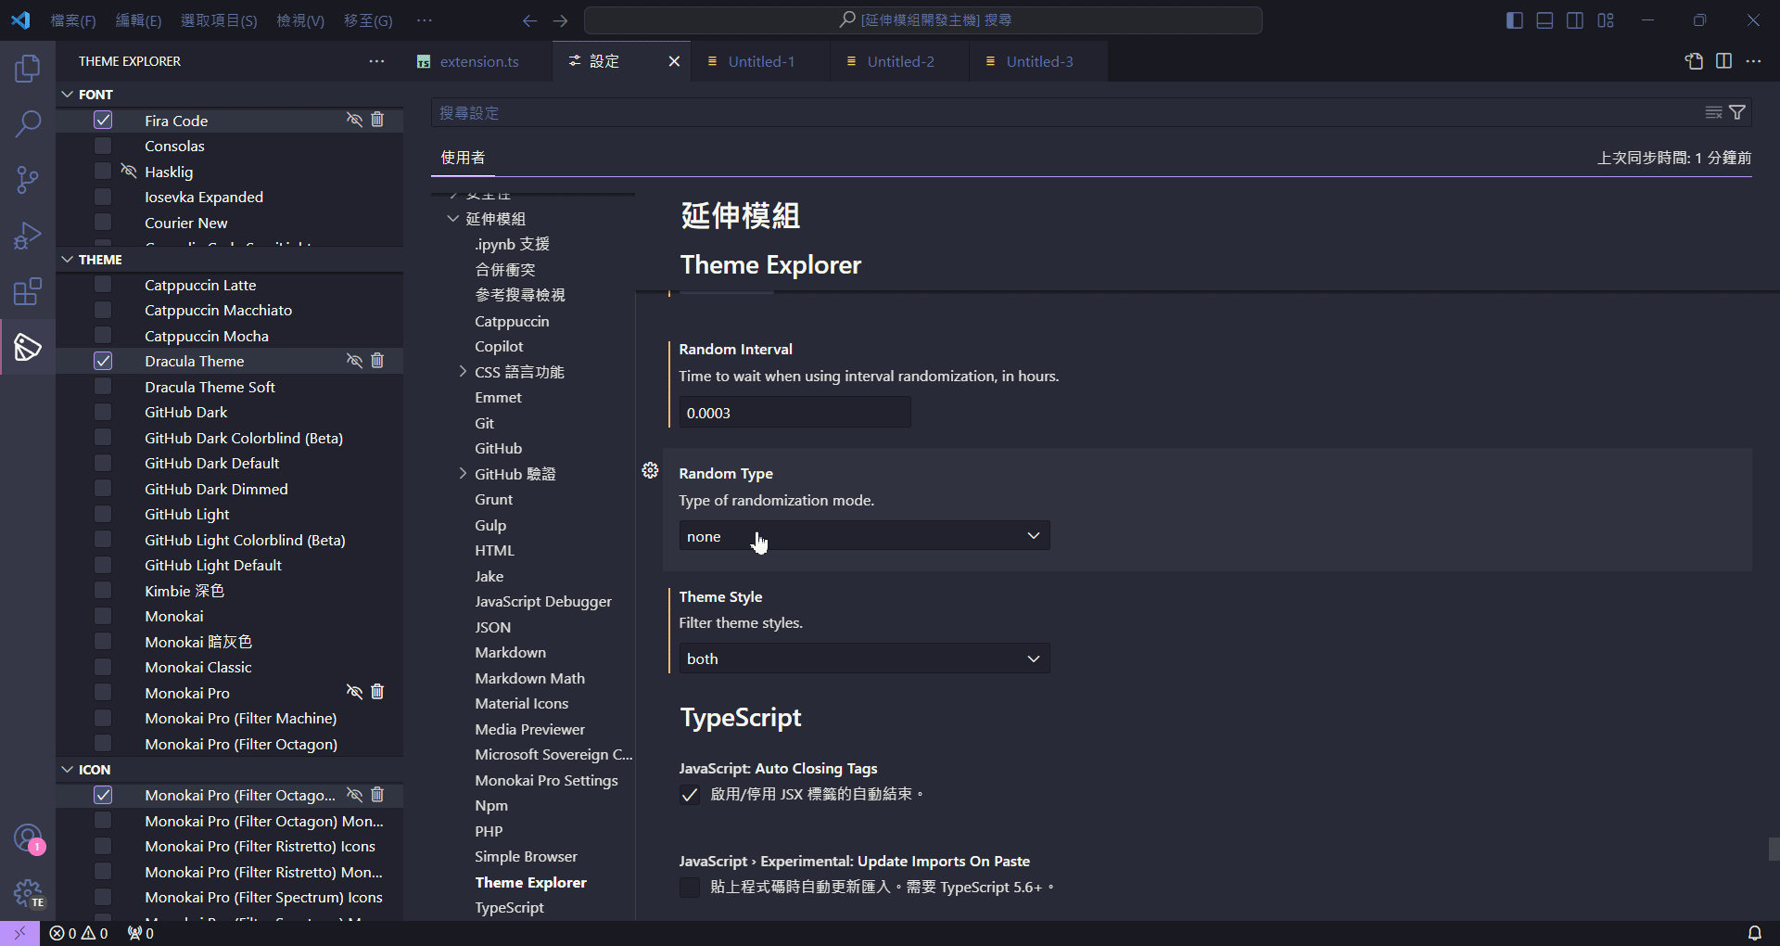Viewport: 1780px width, 946px height.
Task: Open the TypeScript settings category
Action: tap(509, 908)
